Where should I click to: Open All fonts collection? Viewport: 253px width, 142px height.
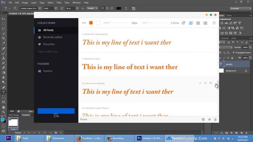pos(56,30)
